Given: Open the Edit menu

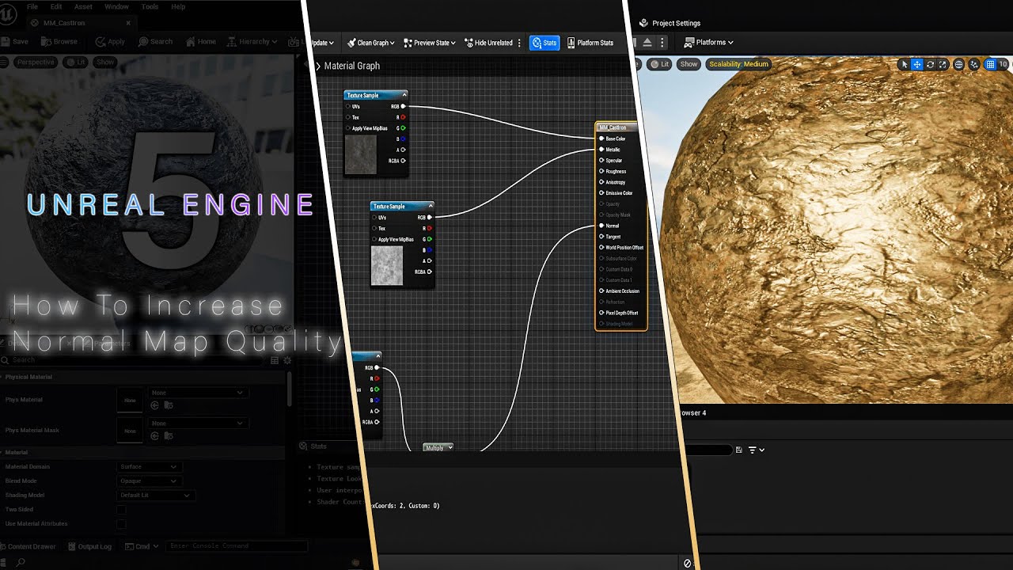Looking at the screenshot, I should click(56, 6).
